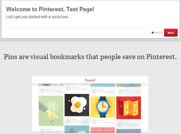Click the quick tour subtitle text
The width and height of the screenshot is (181, 134).
(x=38, y=17)
